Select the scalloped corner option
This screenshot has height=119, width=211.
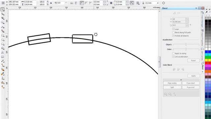(x=86, y=3)
